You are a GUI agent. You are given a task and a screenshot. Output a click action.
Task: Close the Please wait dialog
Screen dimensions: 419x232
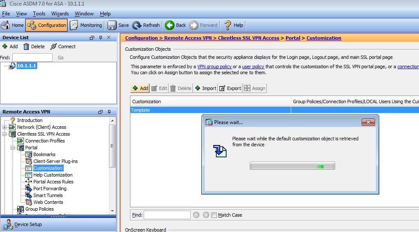point(368,122)
